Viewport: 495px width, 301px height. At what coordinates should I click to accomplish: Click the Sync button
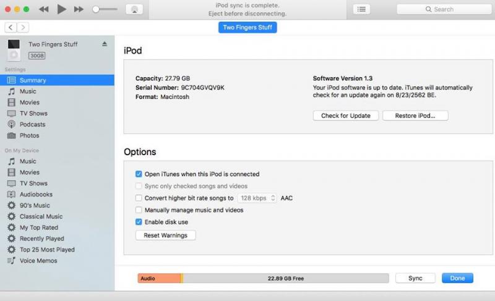(415, 278)
